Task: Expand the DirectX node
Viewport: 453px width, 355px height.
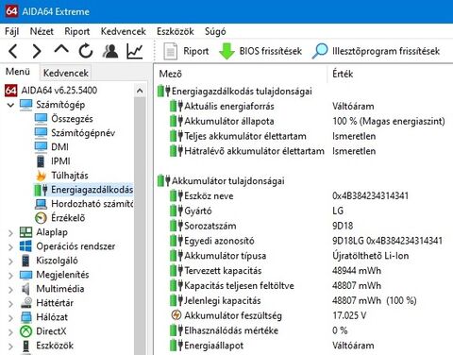Action: 10,331
